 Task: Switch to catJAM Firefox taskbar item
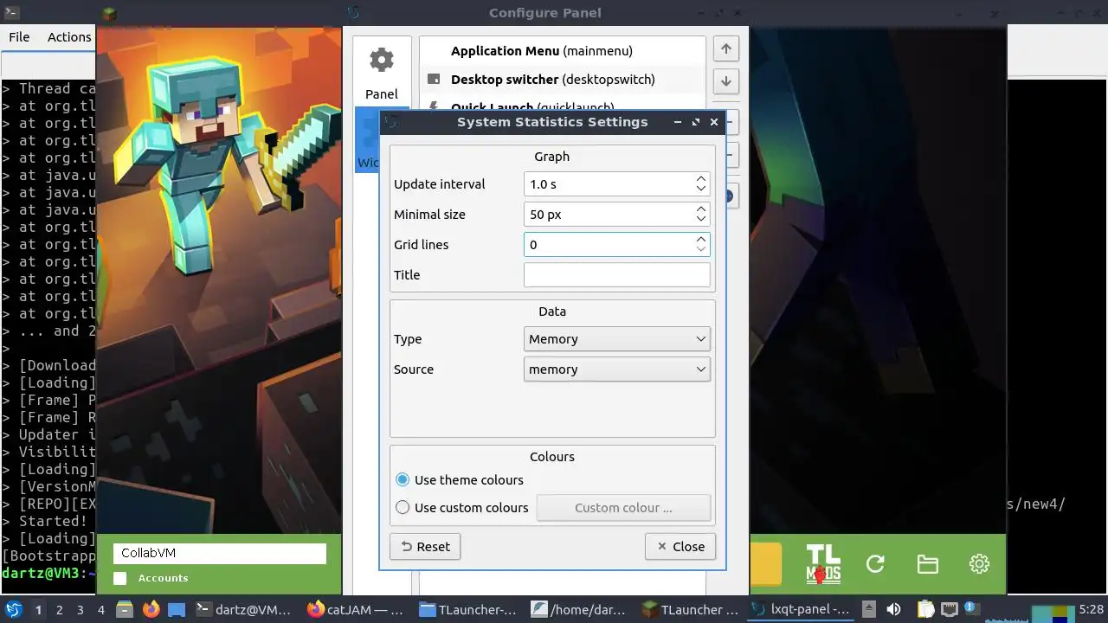[x=357, y=610]
